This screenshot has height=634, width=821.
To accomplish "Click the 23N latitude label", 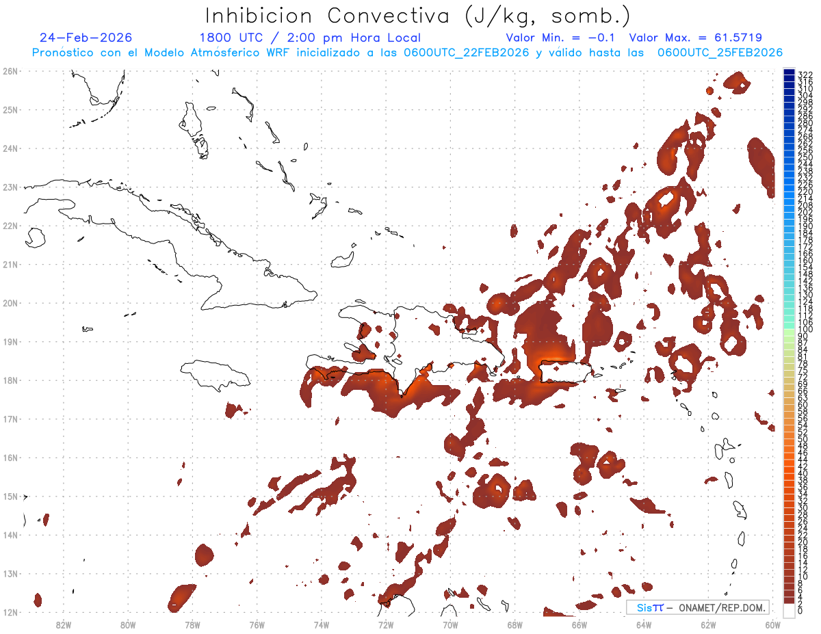I will pos(10,187).
